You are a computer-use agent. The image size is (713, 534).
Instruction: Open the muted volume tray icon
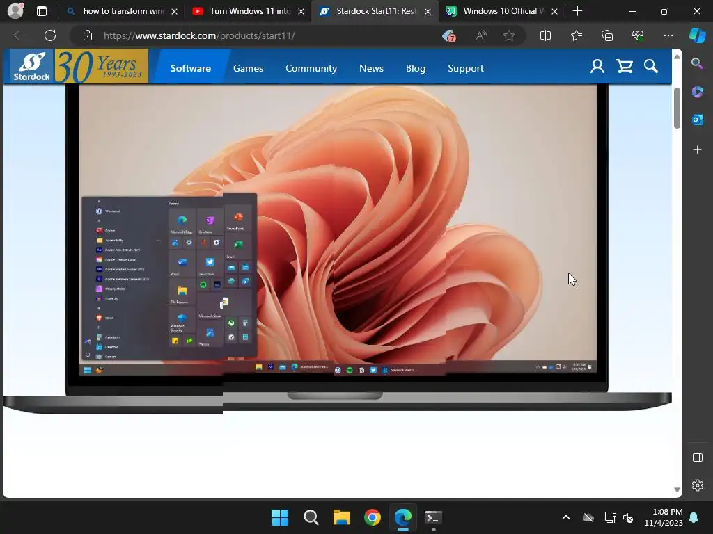tap(628, 517)
